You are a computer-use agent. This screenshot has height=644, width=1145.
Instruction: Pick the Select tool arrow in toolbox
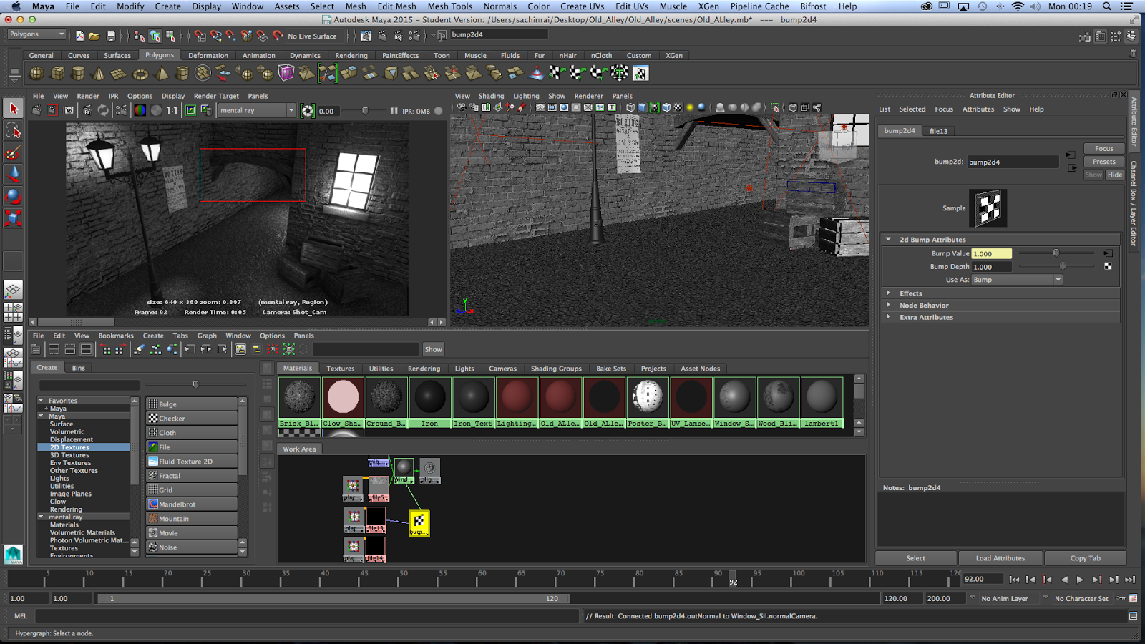click(x=13, y=109)
